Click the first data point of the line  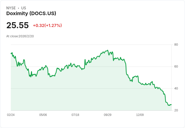[x=11, y=53]
